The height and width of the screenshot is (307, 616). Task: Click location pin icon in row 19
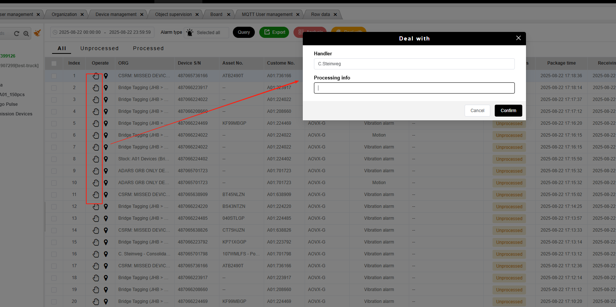[x=106, y=290]
